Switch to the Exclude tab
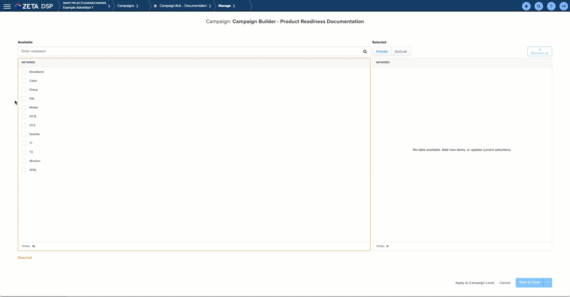The height and width of the screenshot is (297, 570). coord(401,52)
